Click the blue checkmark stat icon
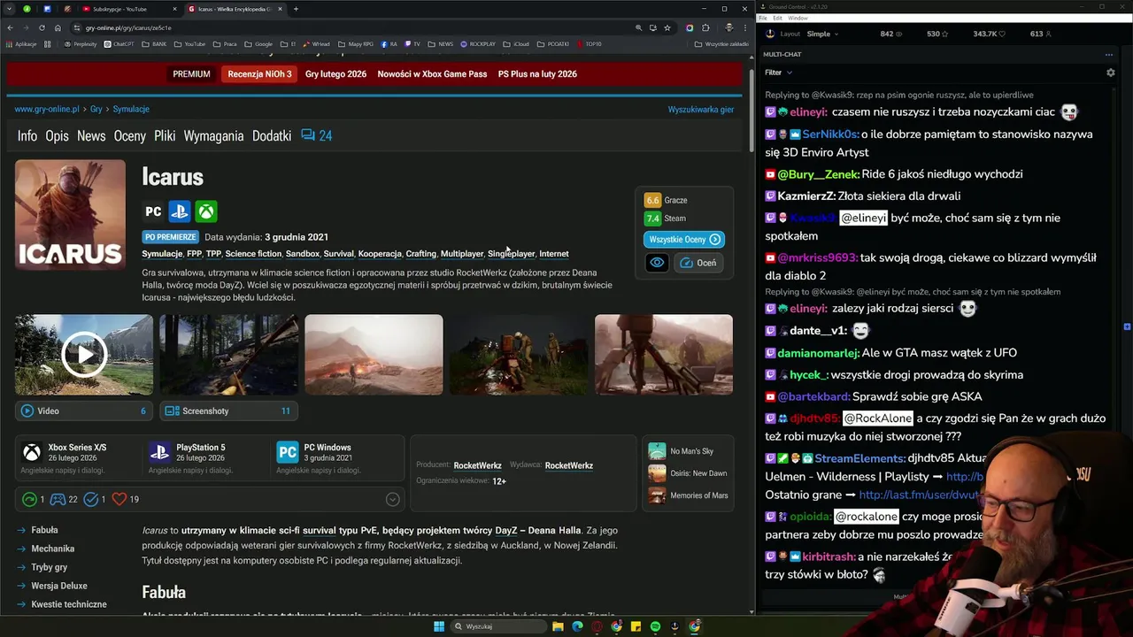The height and width of the screenshot is (637, 1133). coord(90,499)
